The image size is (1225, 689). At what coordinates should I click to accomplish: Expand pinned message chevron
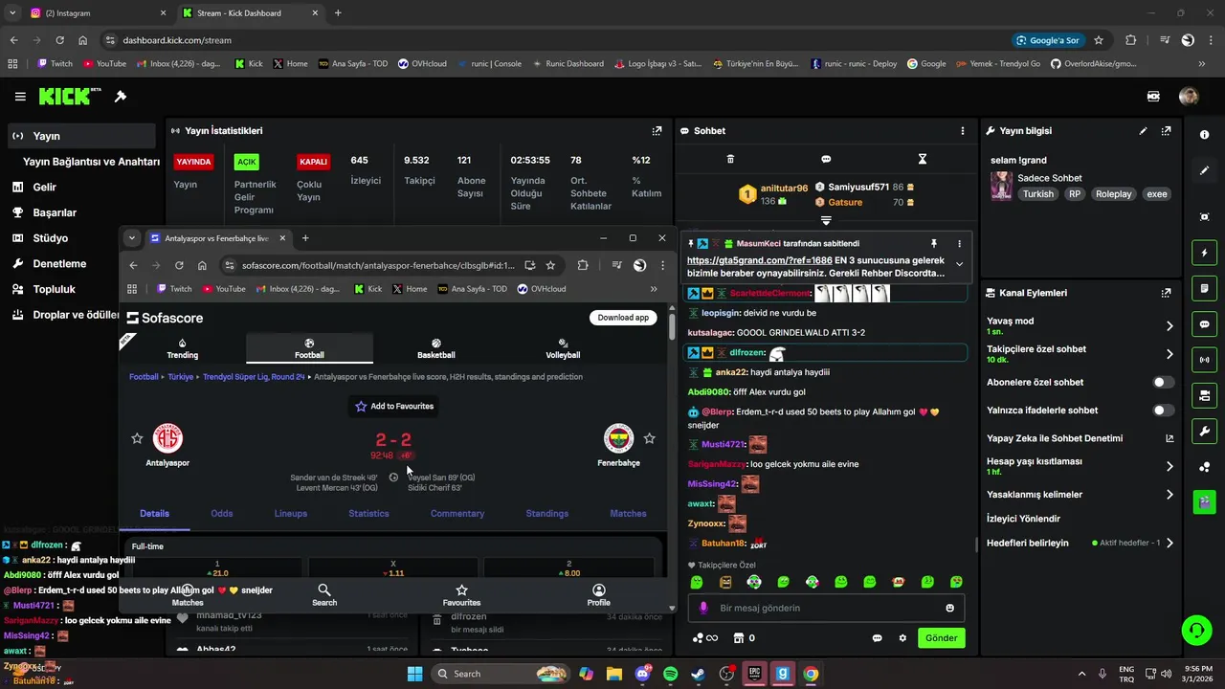(959, 265)
